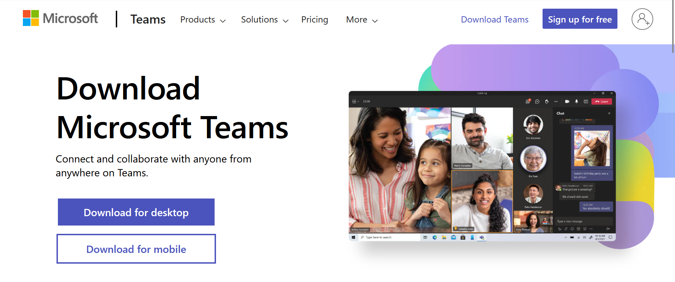
Task: Select Felix Henderson's avatar in participant column
Action: point(533,194)
